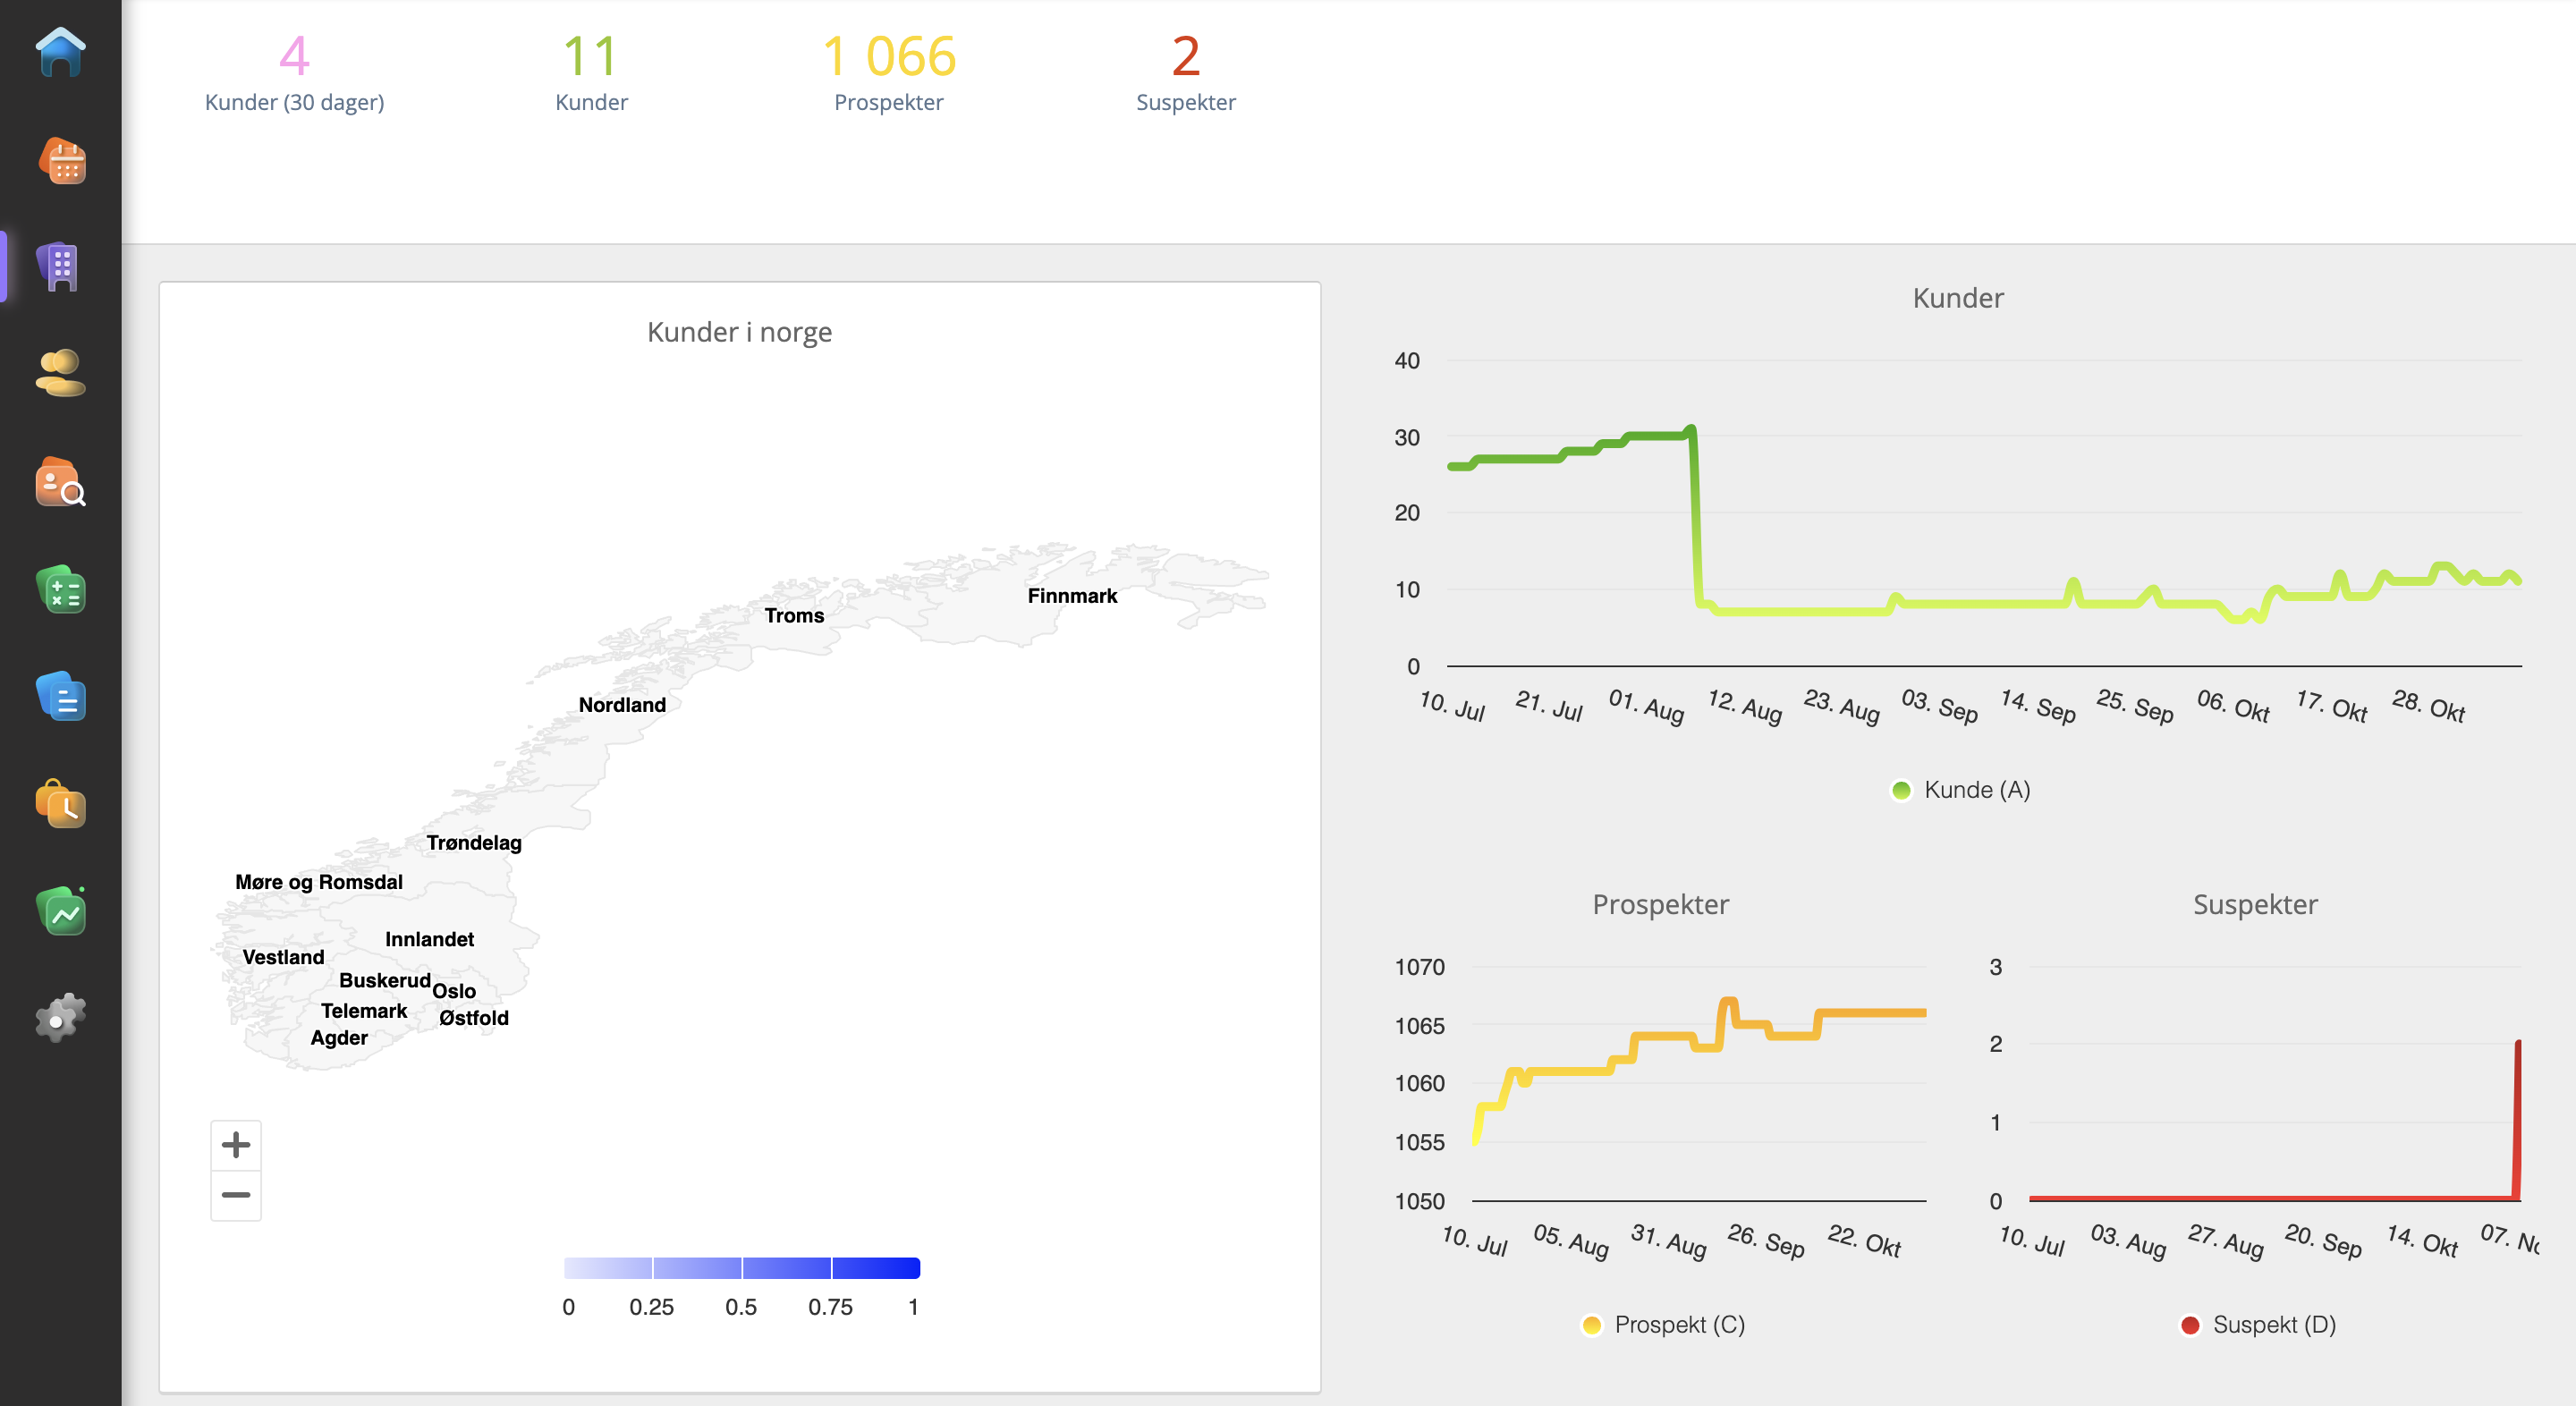
Task: Select Nordland region on map
Action: tap(622, 705)
